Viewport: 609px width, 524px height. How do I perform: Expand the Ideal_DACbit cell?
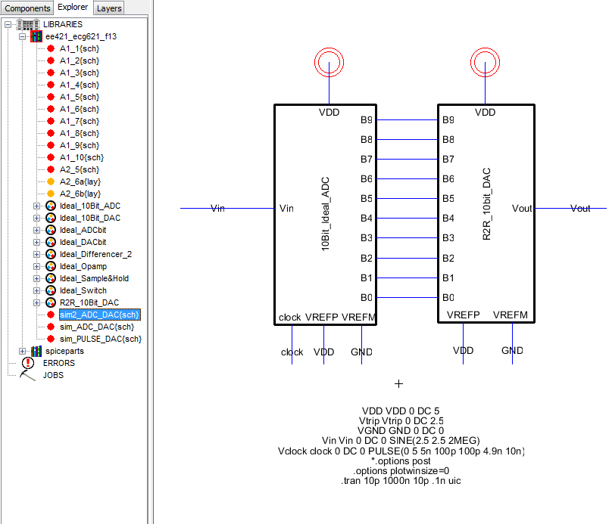[x=36, y=242]
